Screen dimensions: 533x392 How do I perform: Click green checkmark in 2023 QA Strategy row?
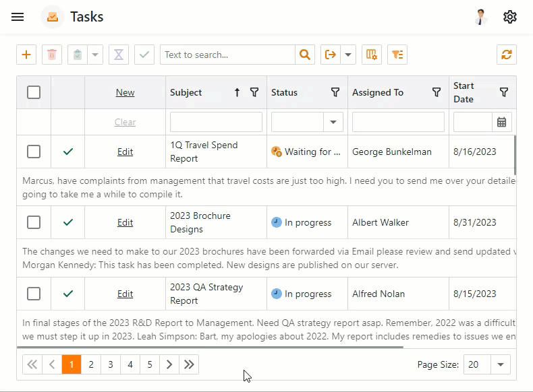click(68, 294)
